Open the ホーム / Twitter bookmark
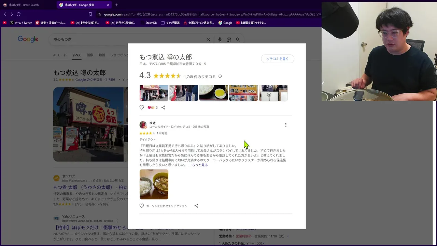The width and height of the screenshot is (437, 246). [x=21, y=23]
